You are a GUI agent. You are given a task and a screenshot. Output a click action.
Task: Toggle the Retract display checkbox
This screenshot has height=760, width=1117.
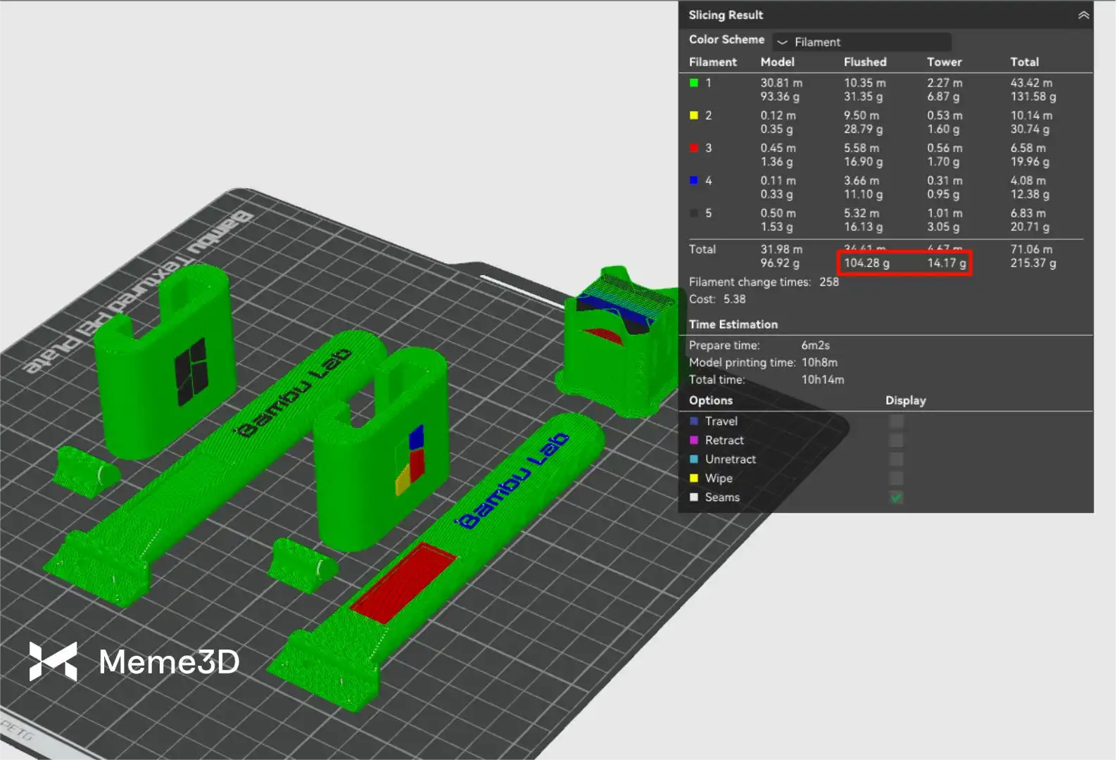click(x=896, y=441)
